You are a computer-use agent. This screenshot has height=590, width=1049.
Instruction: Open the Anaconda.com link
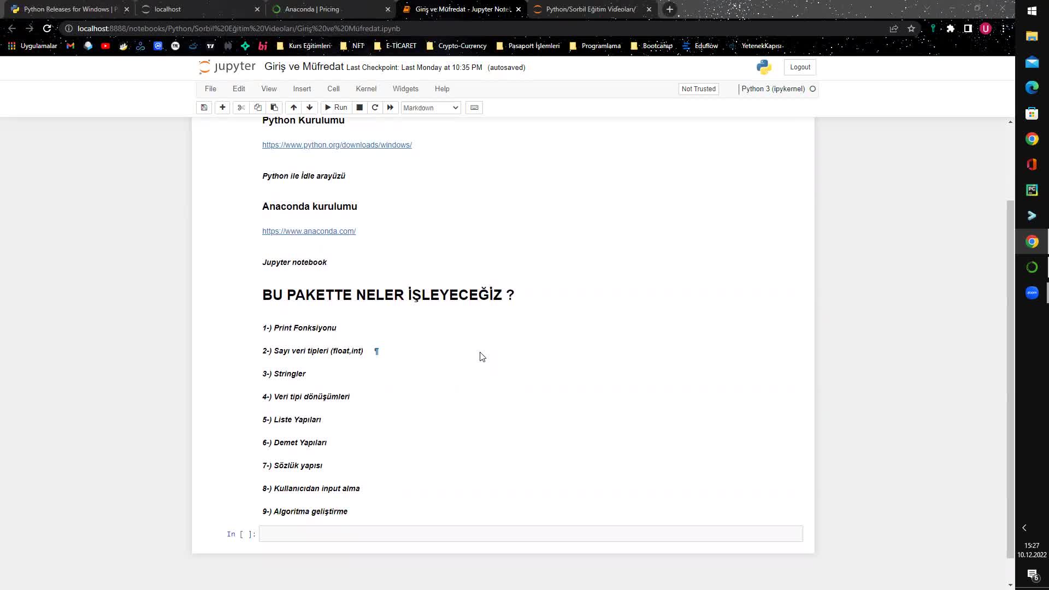point(308,231)
